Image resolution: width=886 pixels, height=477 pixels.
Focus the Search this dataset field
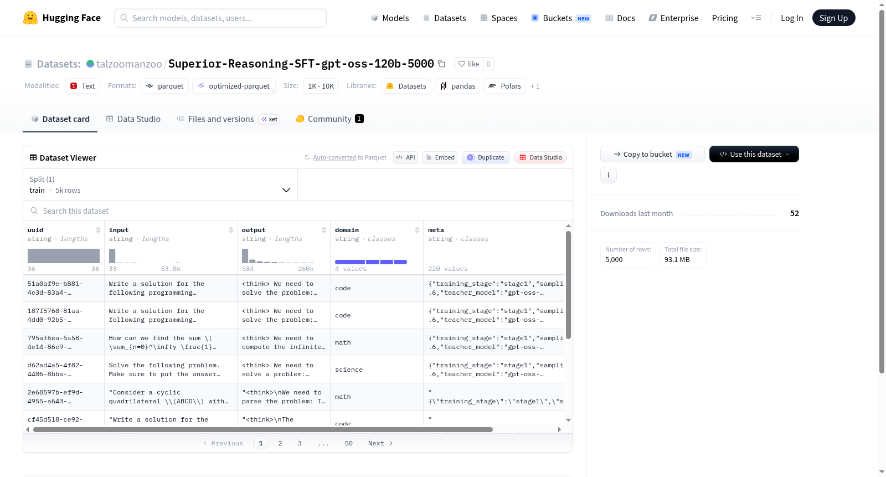[298, 211]
